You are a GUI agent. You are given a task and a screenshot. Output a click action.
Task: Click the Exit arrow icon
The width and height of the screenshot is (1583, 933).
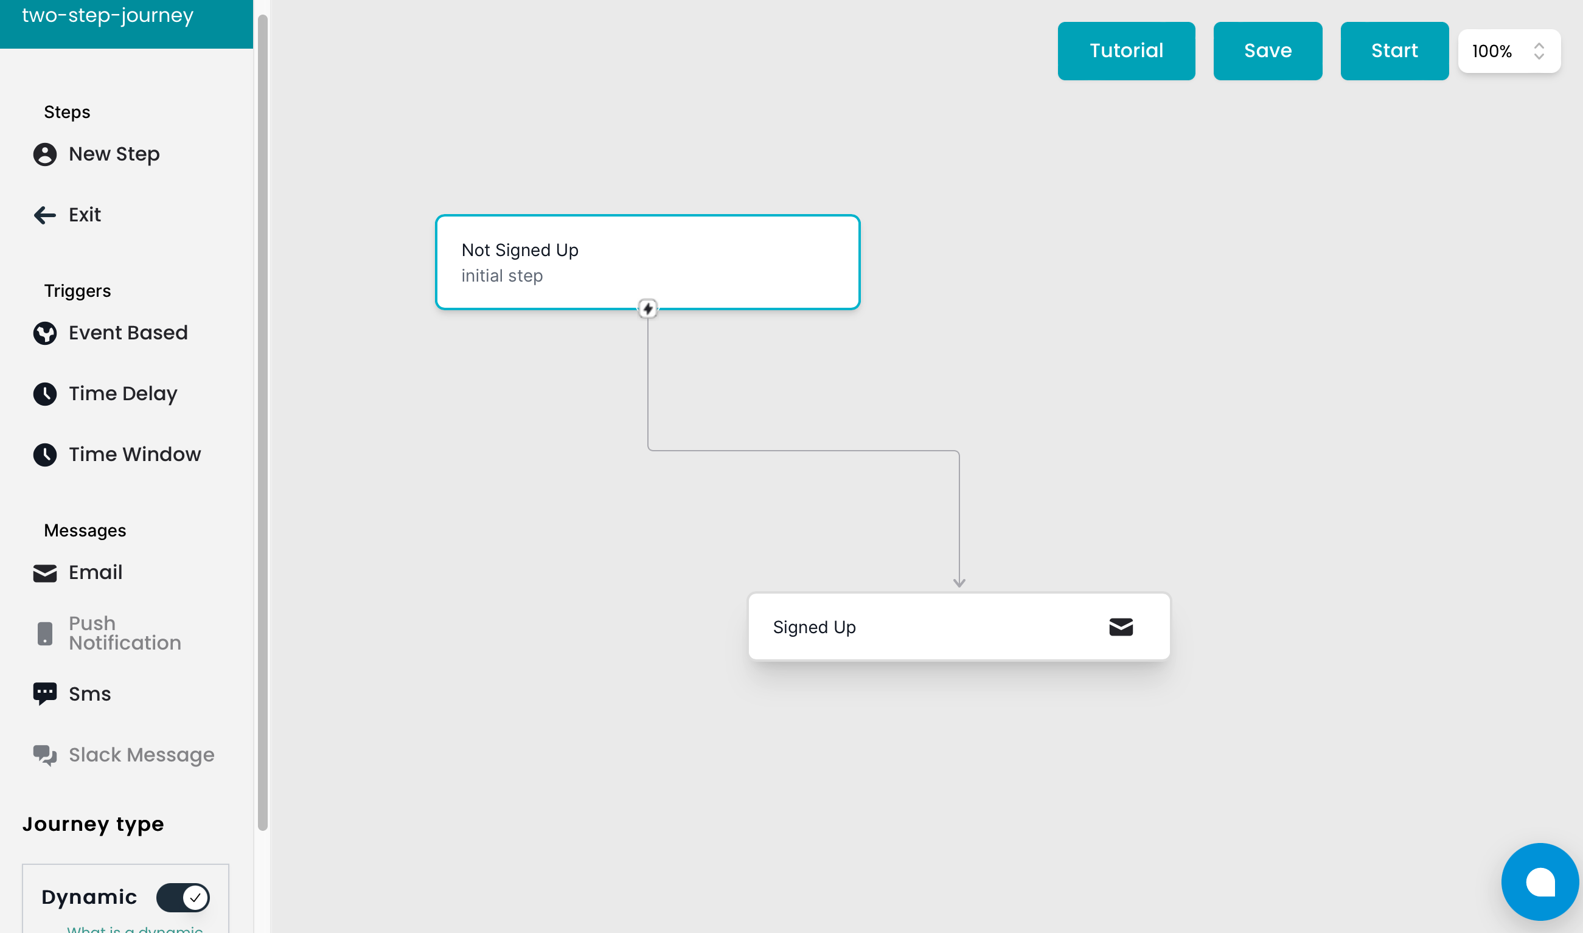click(x=44, y=215)
